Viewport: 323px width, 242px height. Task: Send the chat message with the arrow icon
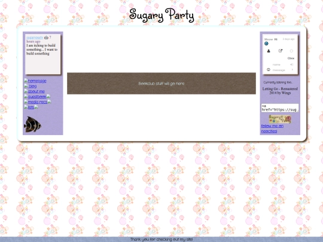292,70
